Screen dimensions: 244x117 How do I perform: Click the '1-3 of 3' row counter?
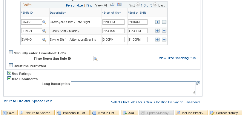coord(146,5)
